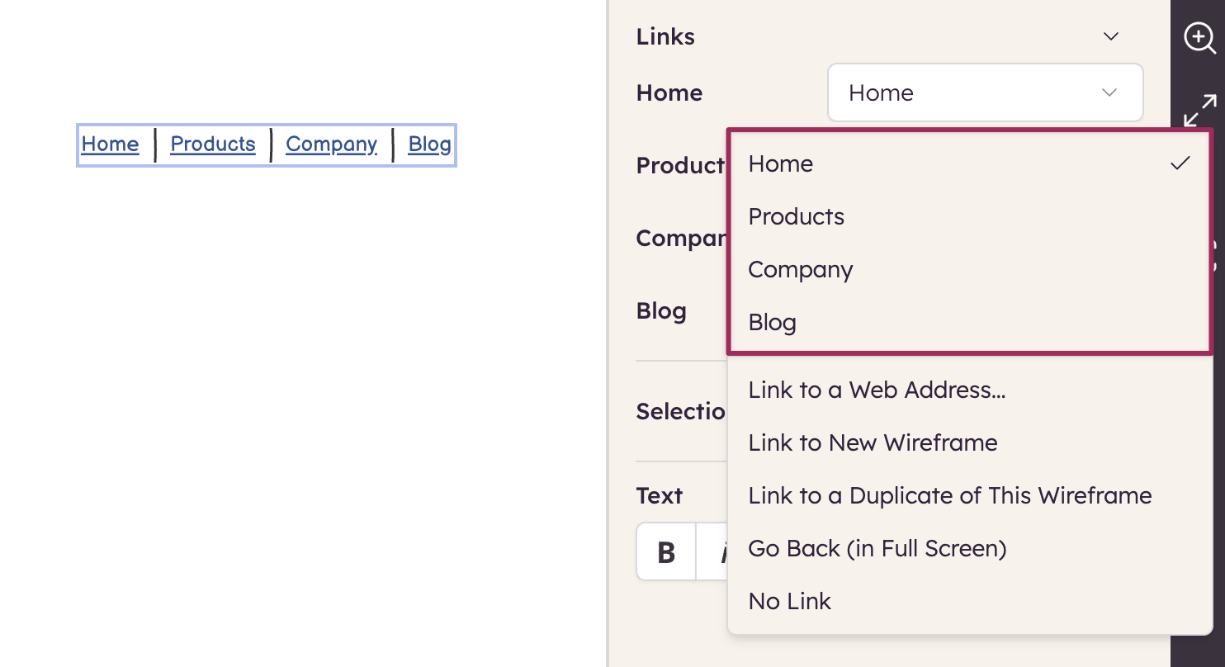Screen dimensions: 1225x667
Task: Click the Blog link on the canvas
Action: click(x=429, y=144)
